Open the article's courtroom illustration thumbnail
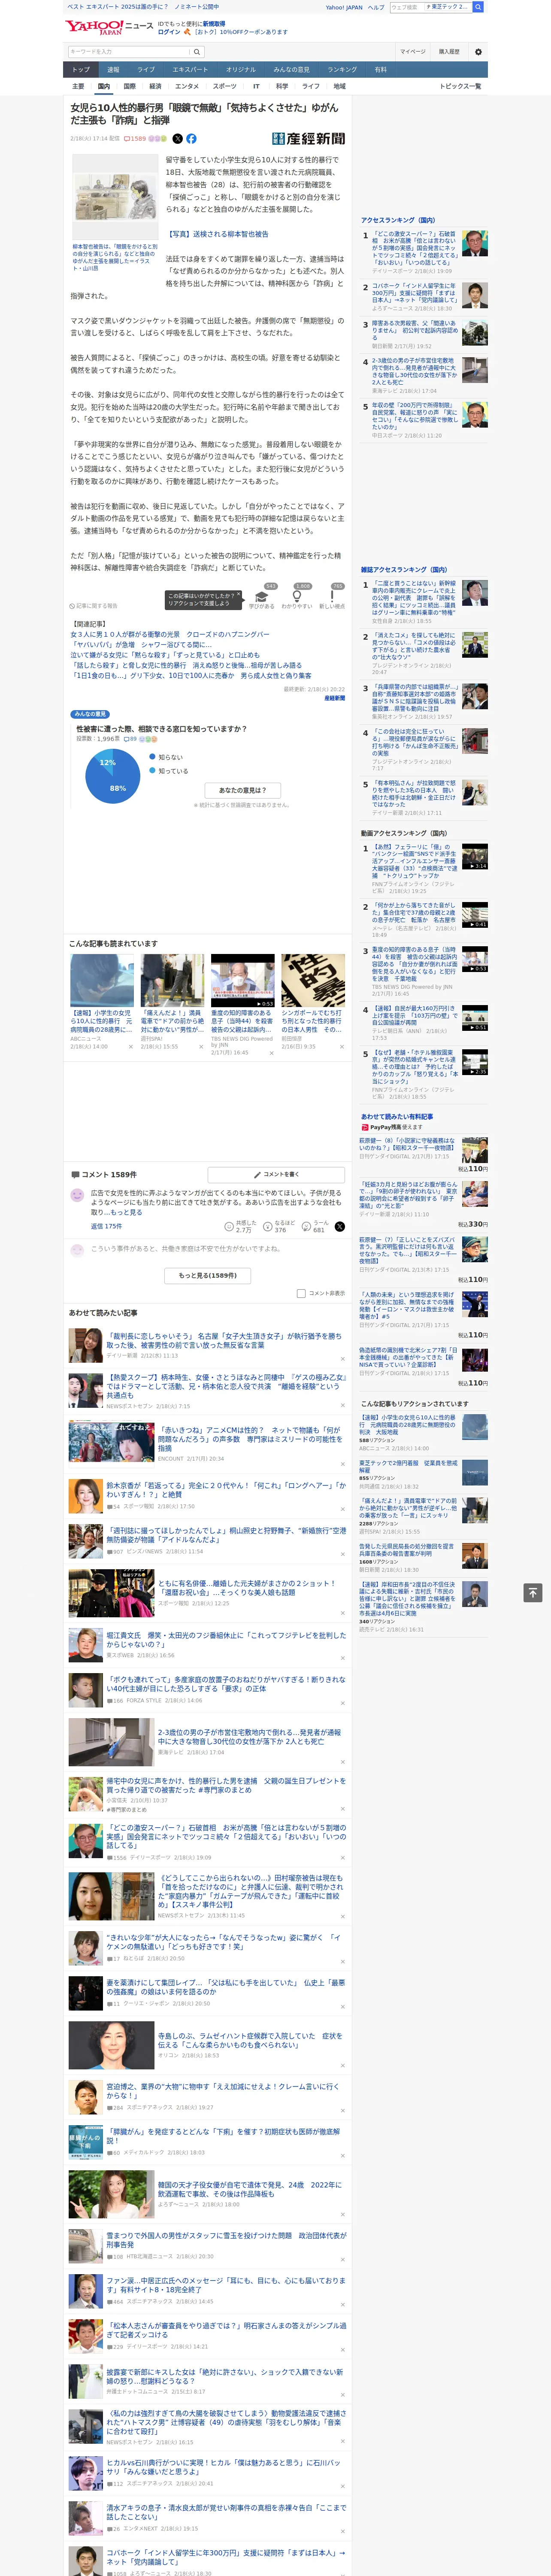 [115, 198]
